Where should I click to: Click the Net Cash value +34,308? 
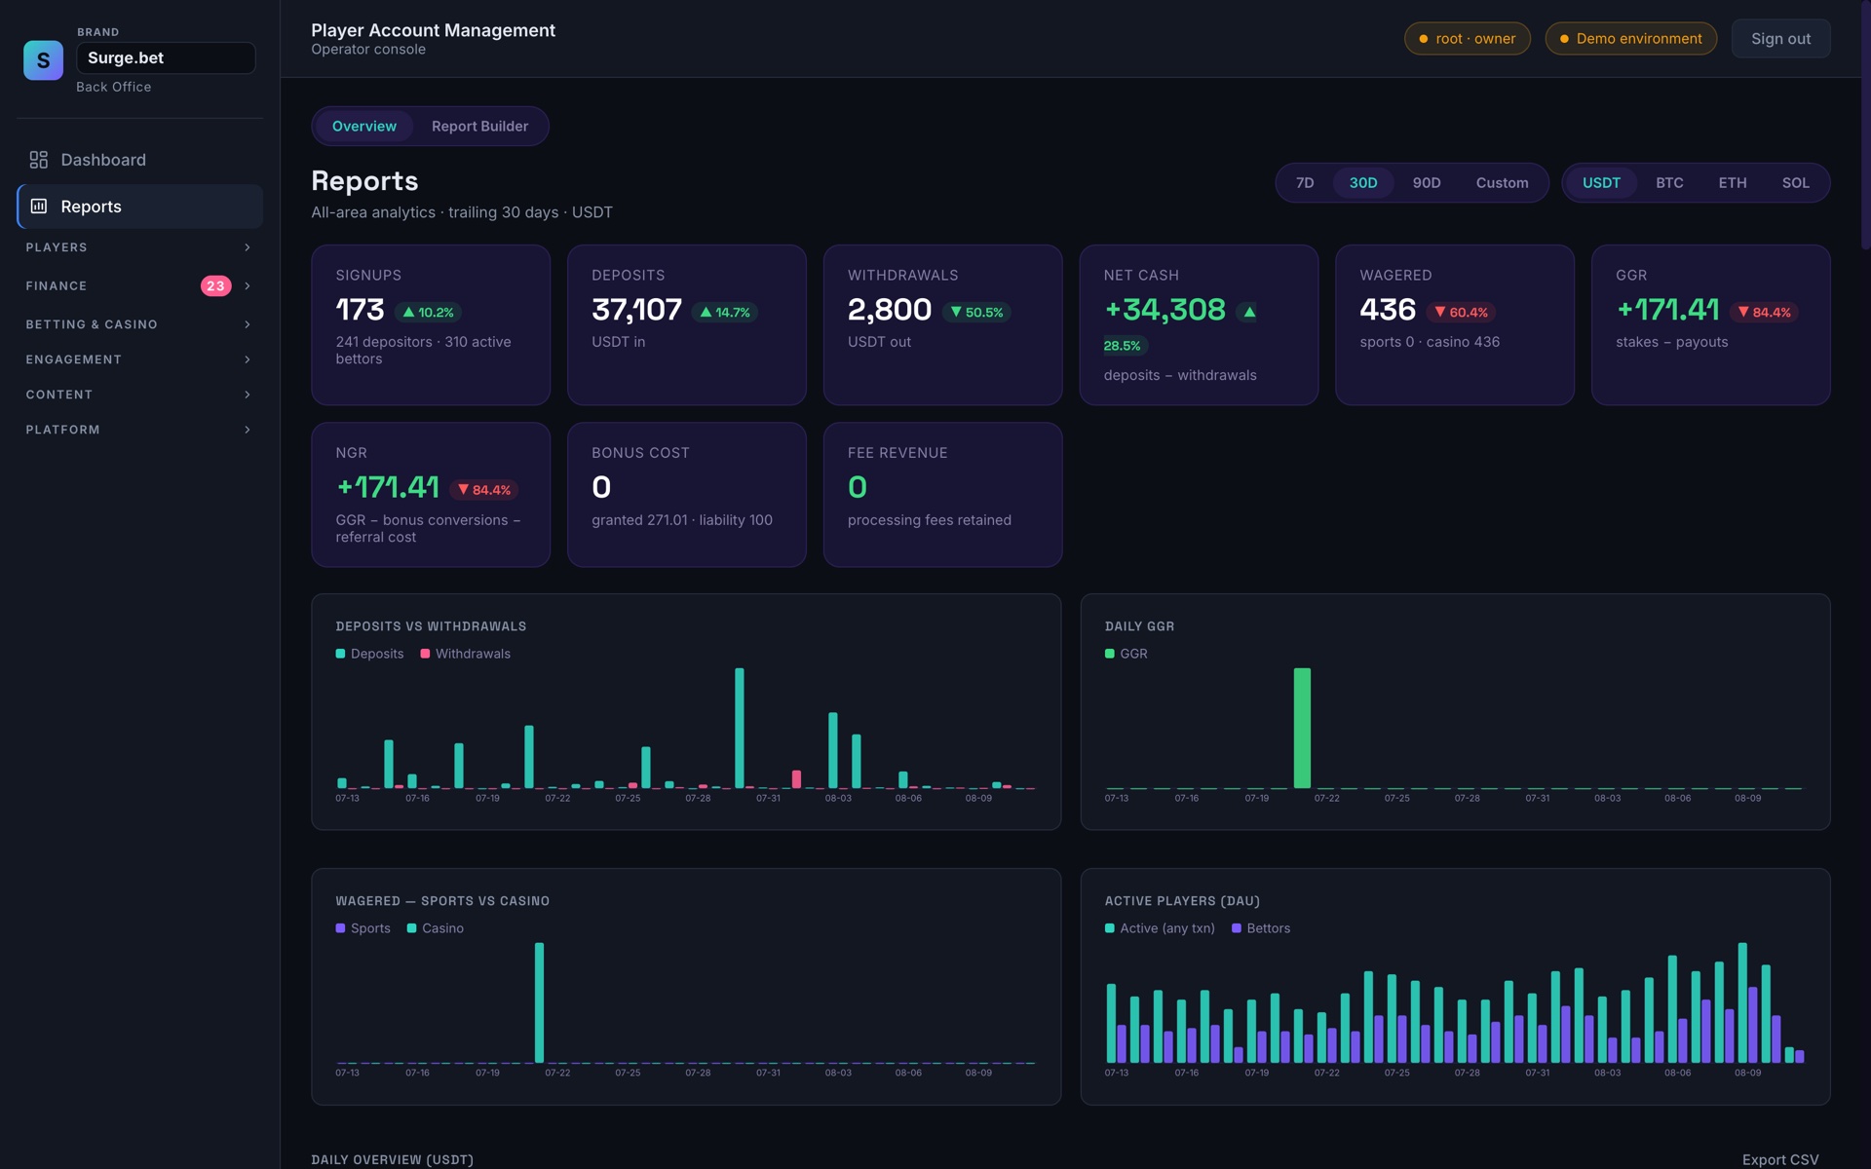click(1165, 310)
